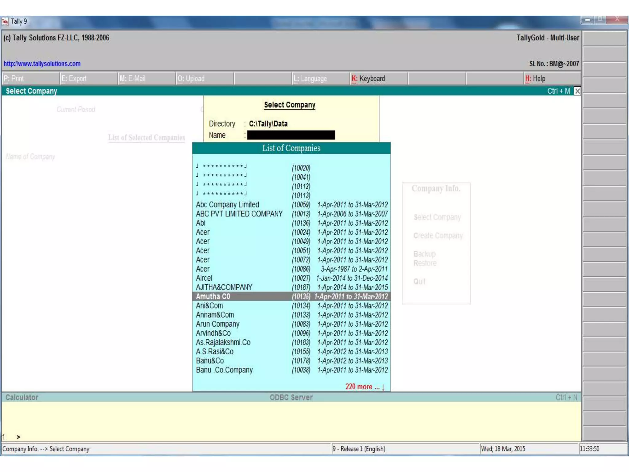629x472 pixels.
Task: Select Abc Company Limited entry
Action: pyautogui.click(x=228, y=205)
